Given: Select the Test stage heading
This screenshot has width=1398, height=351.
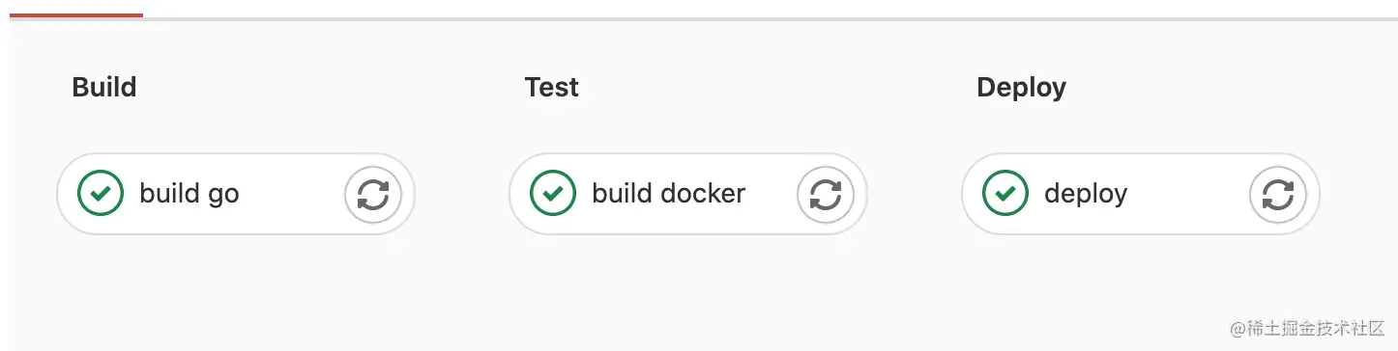Looking at the screenshot, I should pyautogui.click(x=552, y=87).
